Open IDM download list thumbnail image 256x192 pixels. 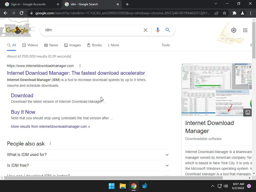198,103
